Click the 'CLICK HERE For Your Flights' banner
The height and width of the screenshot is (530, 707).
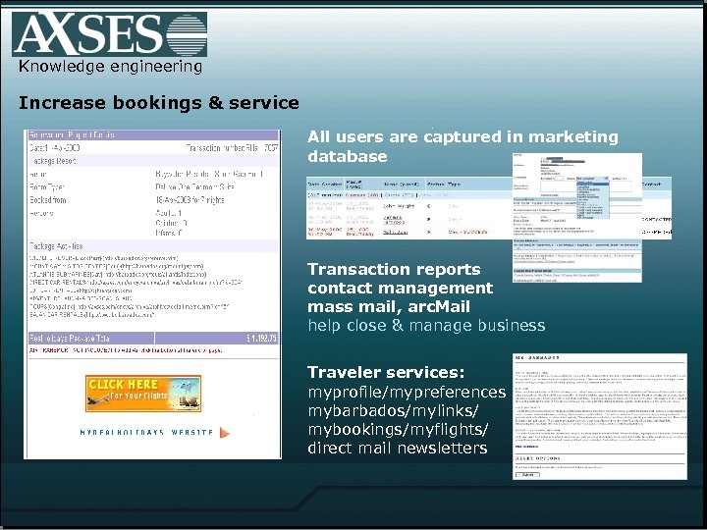143,394
